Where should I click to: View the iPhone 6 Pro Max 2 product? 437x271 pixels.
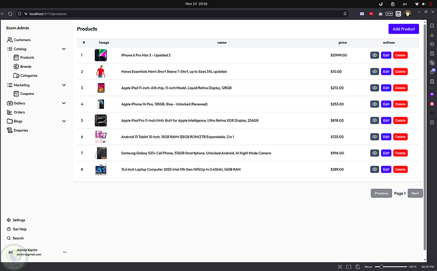375,55
